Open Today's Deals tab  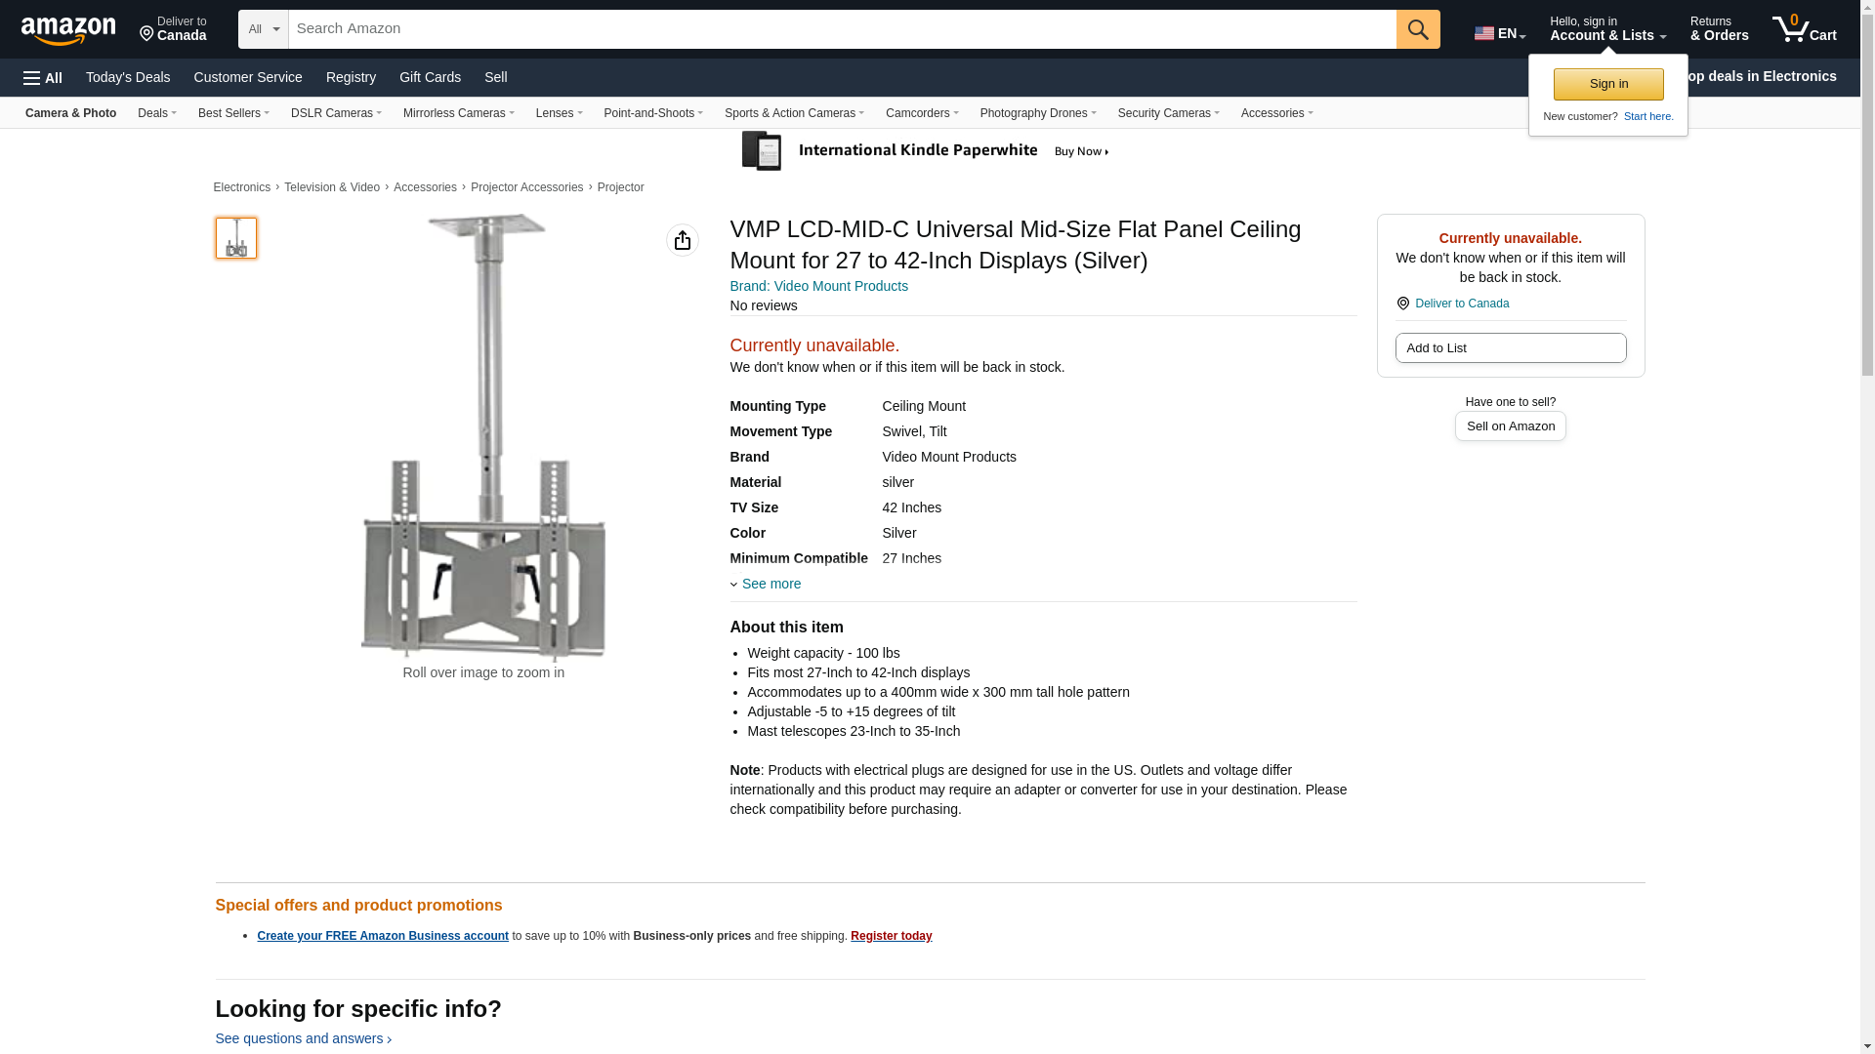click(x=128, y=77)
